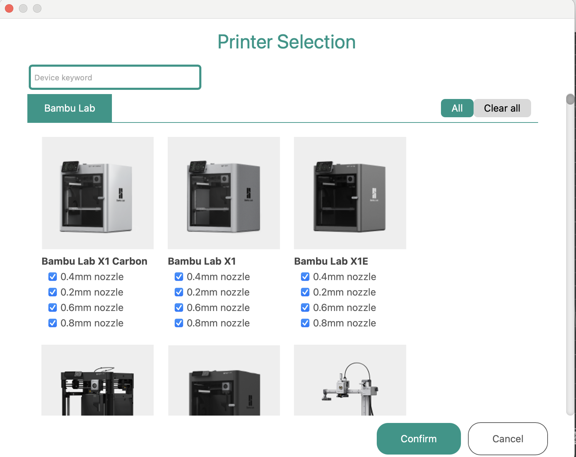Cancel the printer selection dialog
576x457 pixels.
click(508, 439)
